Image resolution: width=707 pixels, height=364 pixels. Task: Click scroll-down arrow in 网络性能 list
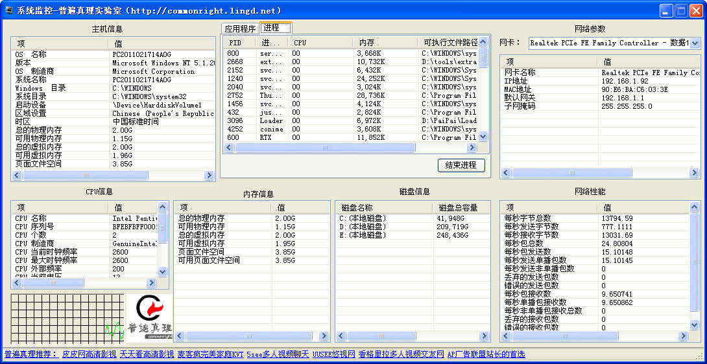click(695, 324)
